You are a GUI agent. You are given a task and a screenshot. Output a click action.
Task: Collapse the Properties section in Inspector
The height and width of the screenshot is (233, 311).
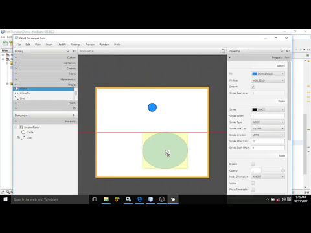pyautogui.click(x=259, y=58)
